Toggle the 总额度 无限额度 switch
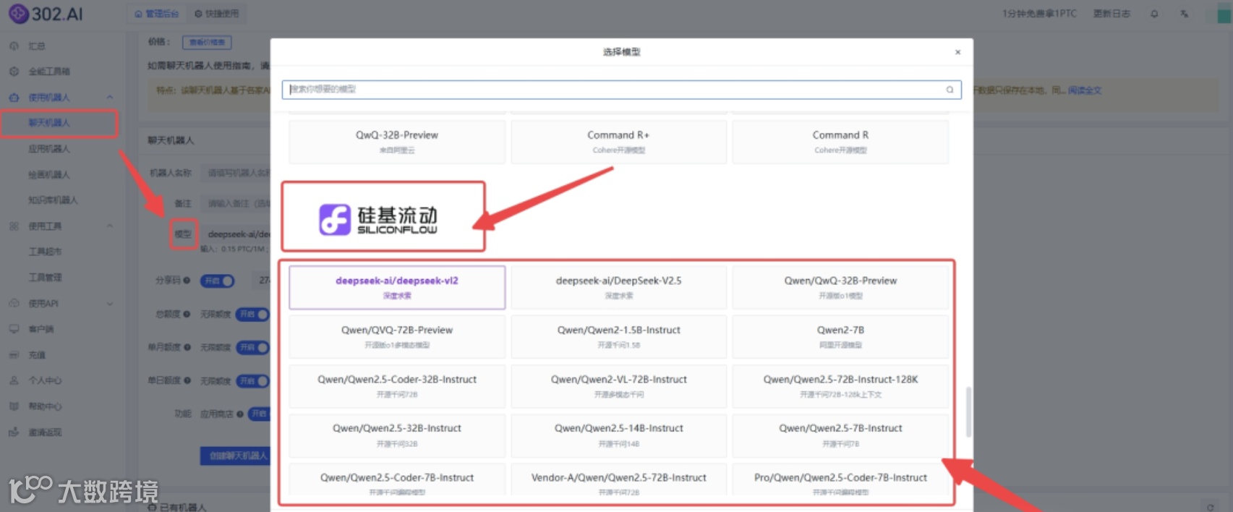The image size is (1233, 512). pyautogui.click(x=253, y=314)
